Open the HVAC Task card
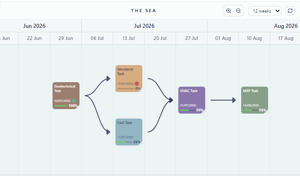This screenshot has width=300, height=176. click(192, 100)
